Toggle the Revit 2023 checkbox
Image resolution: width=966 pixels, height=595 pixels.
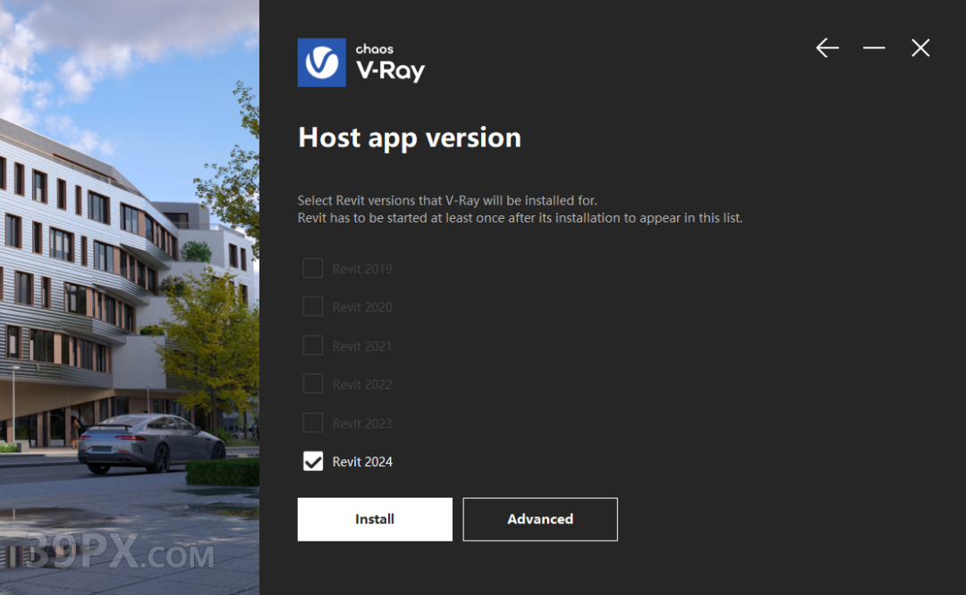click(313, 423)
